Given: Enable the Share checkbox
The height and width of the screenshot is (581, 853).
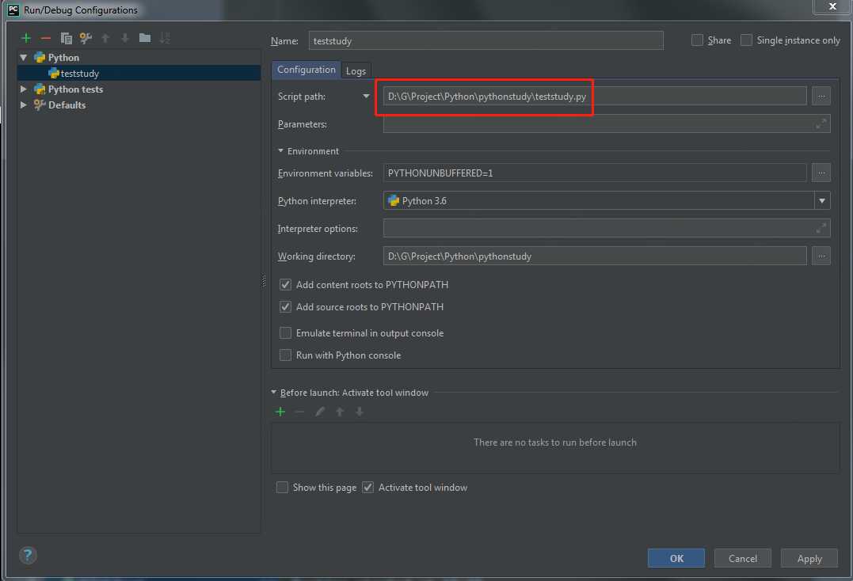Looking at the screenshot, I should (x=697, y=40).
